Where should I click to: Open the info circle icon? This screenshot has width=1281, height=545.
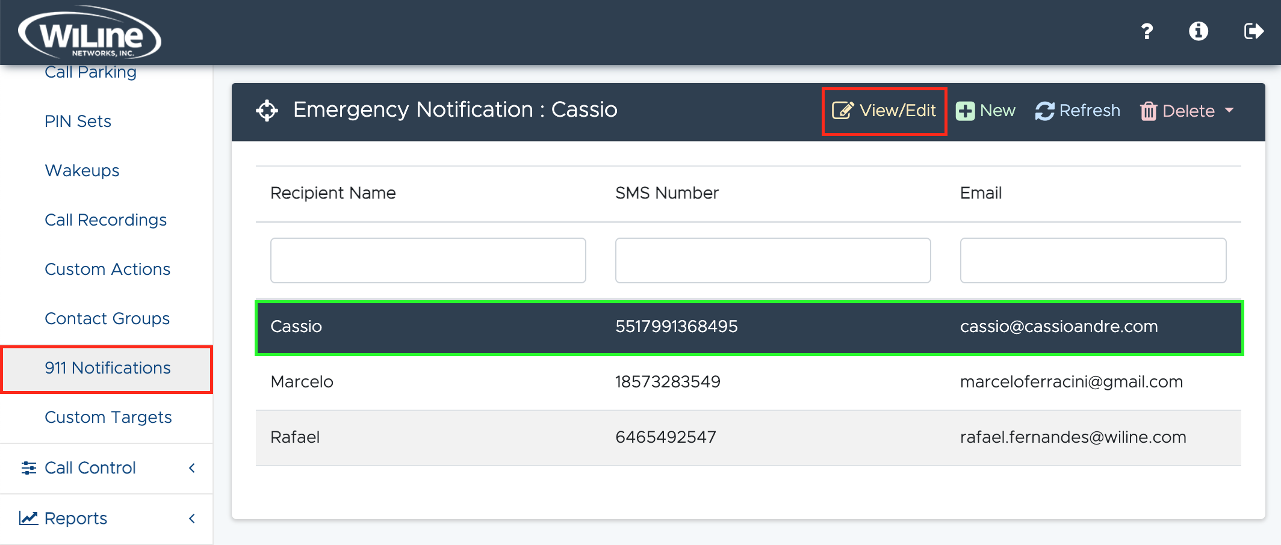[1198, 31]
